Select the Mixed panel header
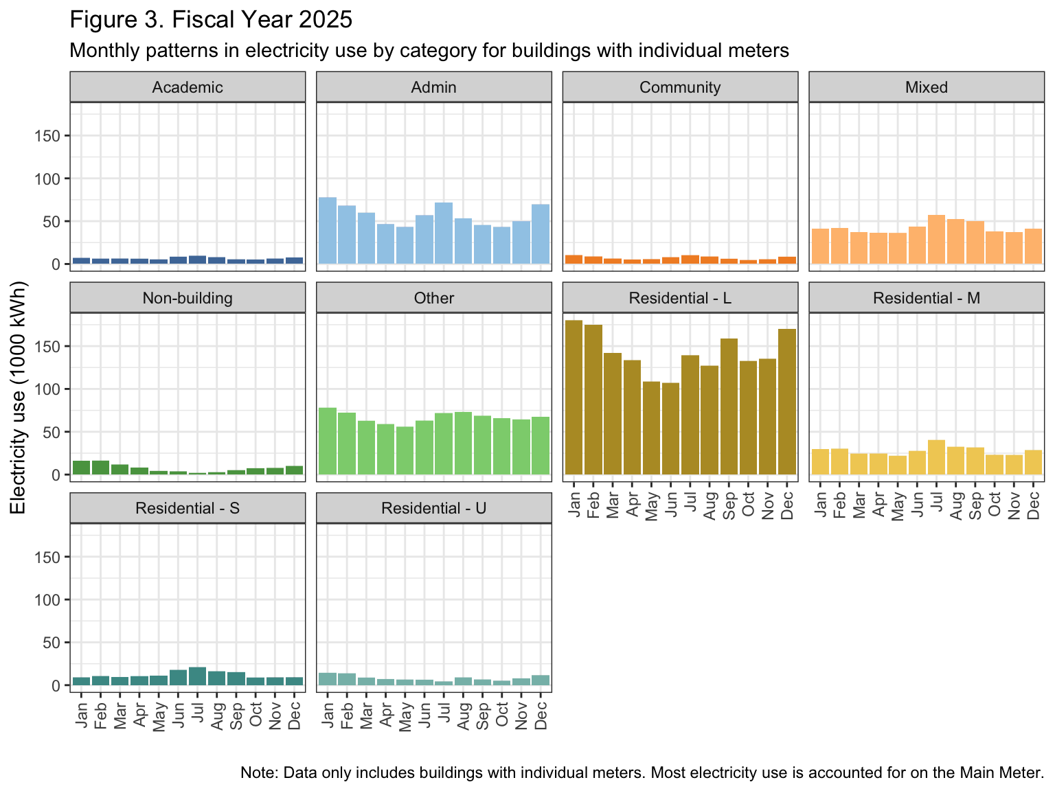 pos(926,87)
